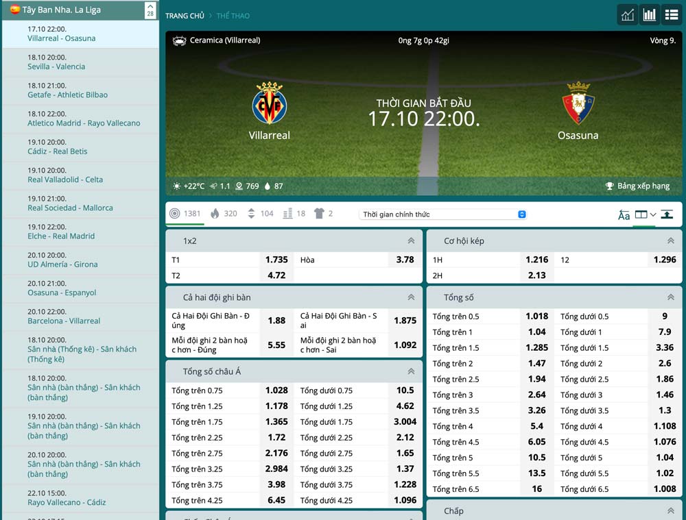The width and height of the screenshot is (686, 520).
Task: Select the statistics tab 18
Action: coord(294,214)
